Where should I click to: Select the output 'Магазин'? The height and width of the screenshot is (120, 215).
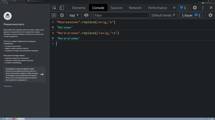pyautogui.click(x=64, y=27)
